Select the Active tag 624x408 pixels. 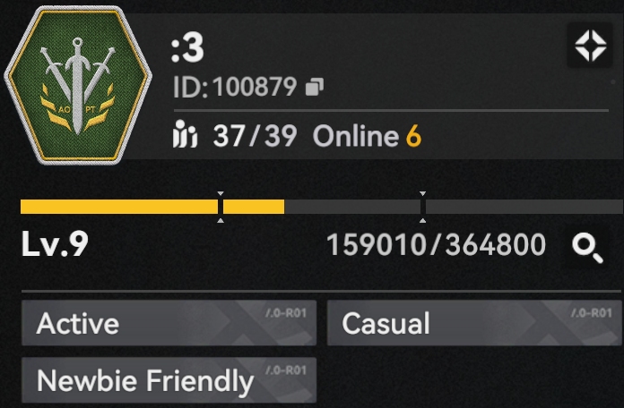tap(169, 323)
